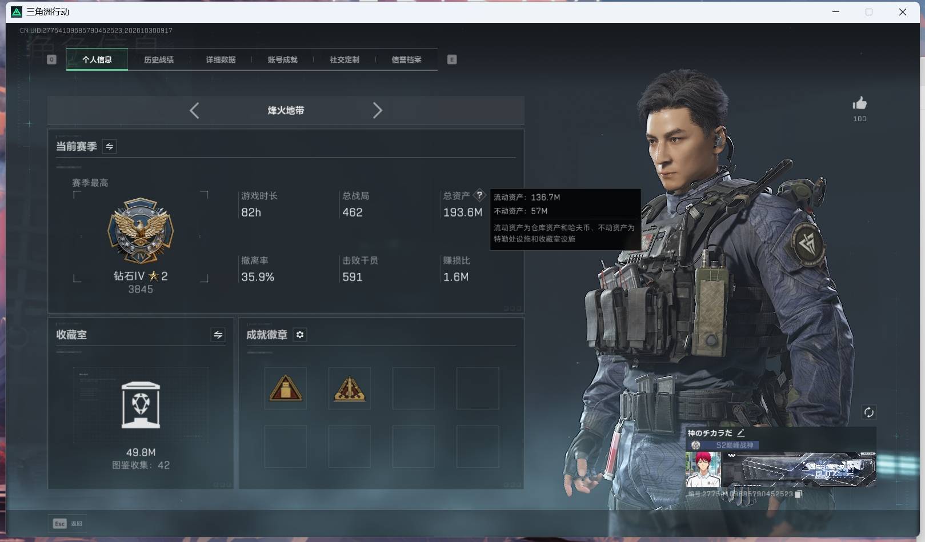Click the 总战局 462 value

click(x=352, y=212)
